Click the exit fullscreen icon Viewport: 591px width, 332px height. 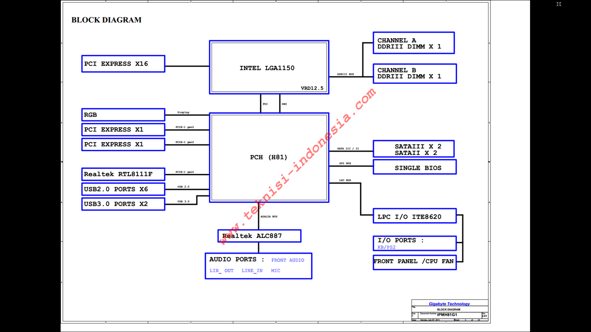click(559, 4)
